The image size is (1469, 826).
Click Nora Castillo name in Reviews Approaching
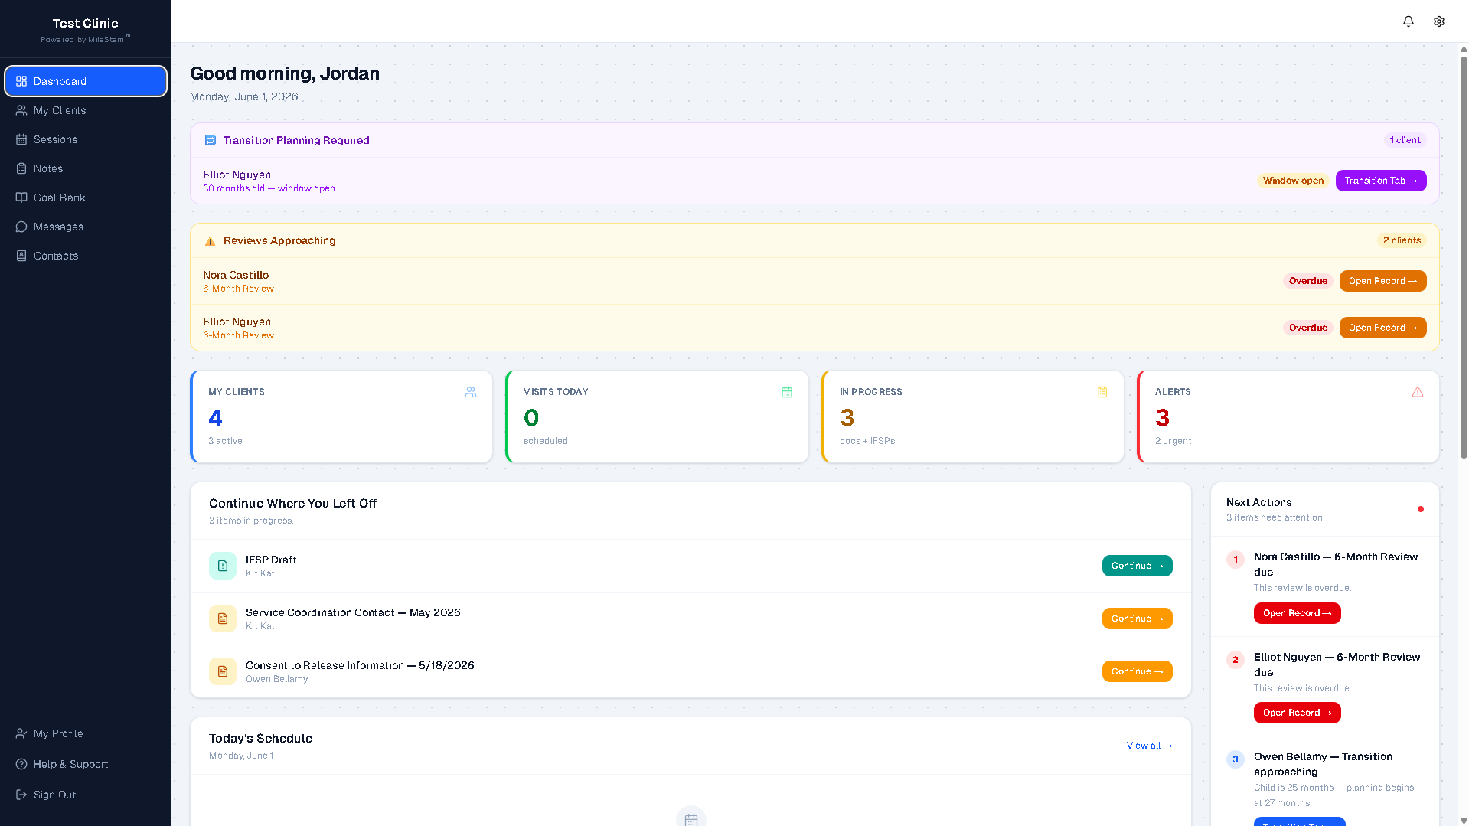tap(236, 275)
